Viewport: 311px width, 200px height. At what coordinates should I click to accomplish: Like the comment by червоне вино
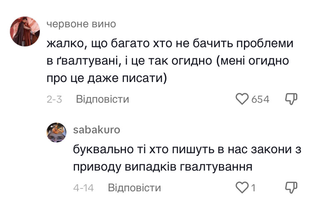click(242, 99)
